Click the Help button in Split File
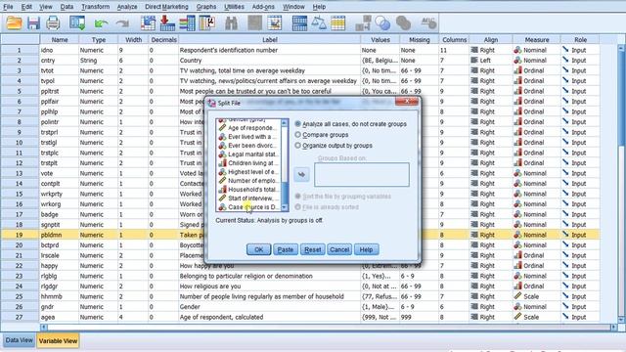 coord(366,249)
